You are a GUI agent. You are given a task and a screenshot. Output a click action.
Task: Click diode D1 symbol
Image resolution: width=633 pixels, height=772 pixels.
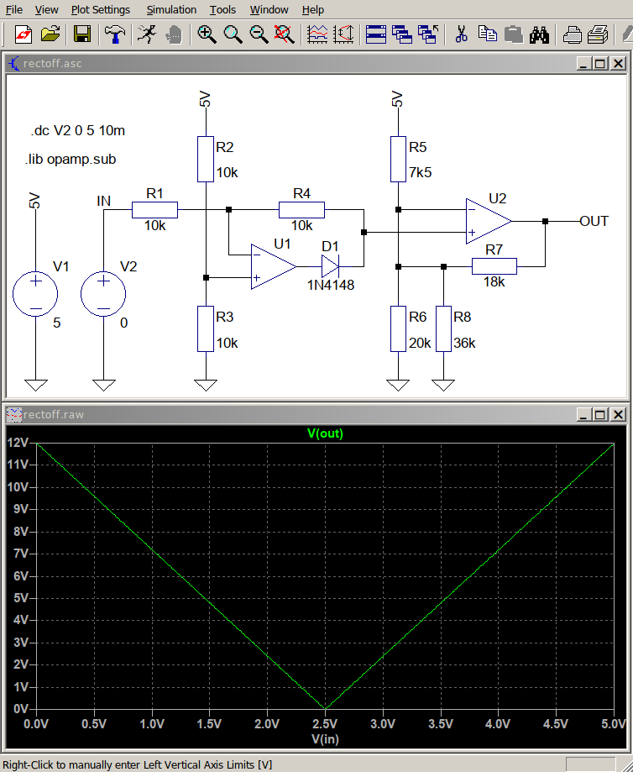click(x=330, y=266)
